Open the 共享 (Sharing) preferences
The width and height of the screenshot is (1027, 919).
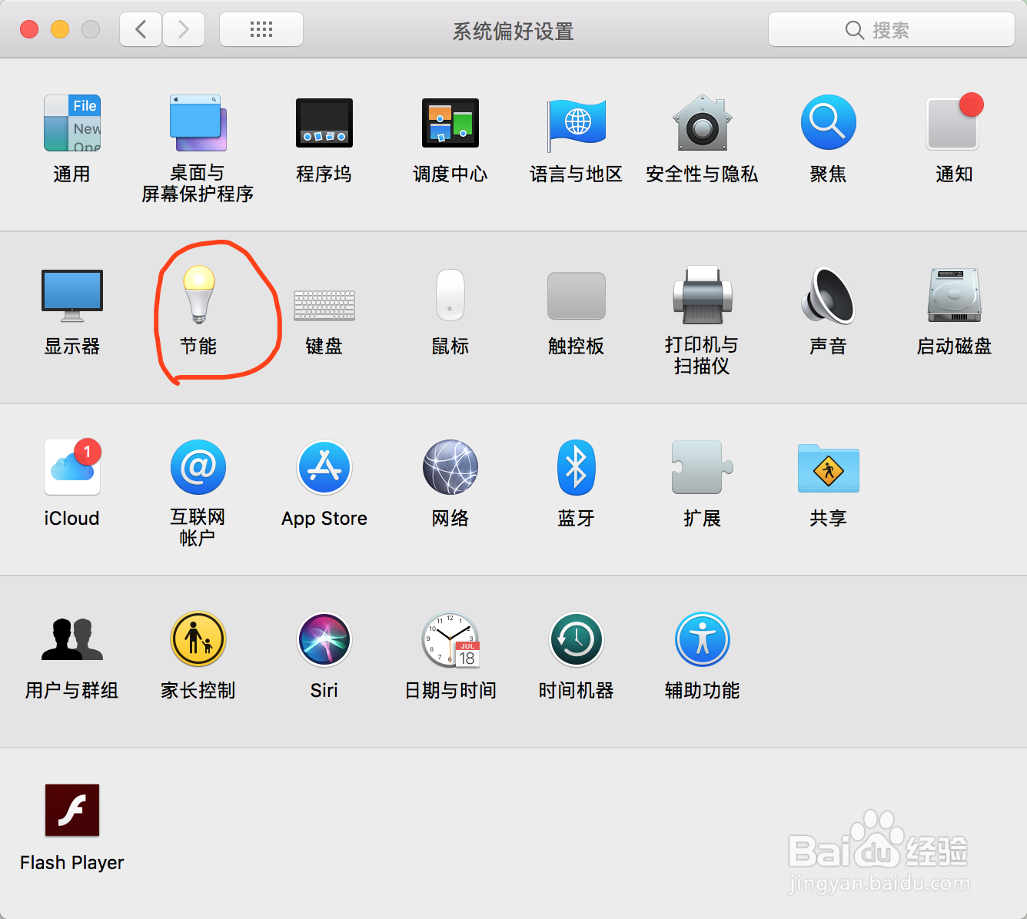click(829, 468)
